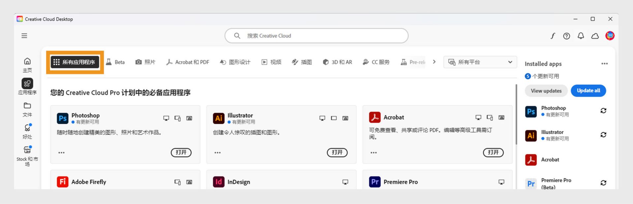The width and height of the screenshot is (633, 204).
Task: Open Photoshop with 打开 button
Action: click(181, 152)
